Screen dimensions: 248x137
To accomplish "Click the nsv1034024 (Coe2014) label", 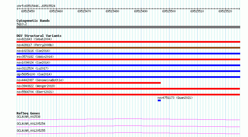I will (x=33, y=63).
